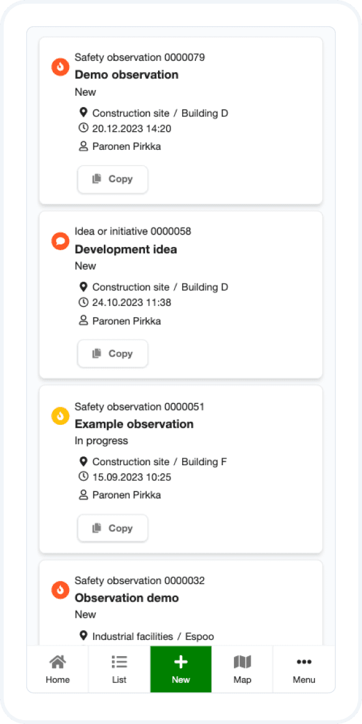362x724 pixels.
Task: Click the date 20.12.2023 14:20
Action: pos(132,129)
